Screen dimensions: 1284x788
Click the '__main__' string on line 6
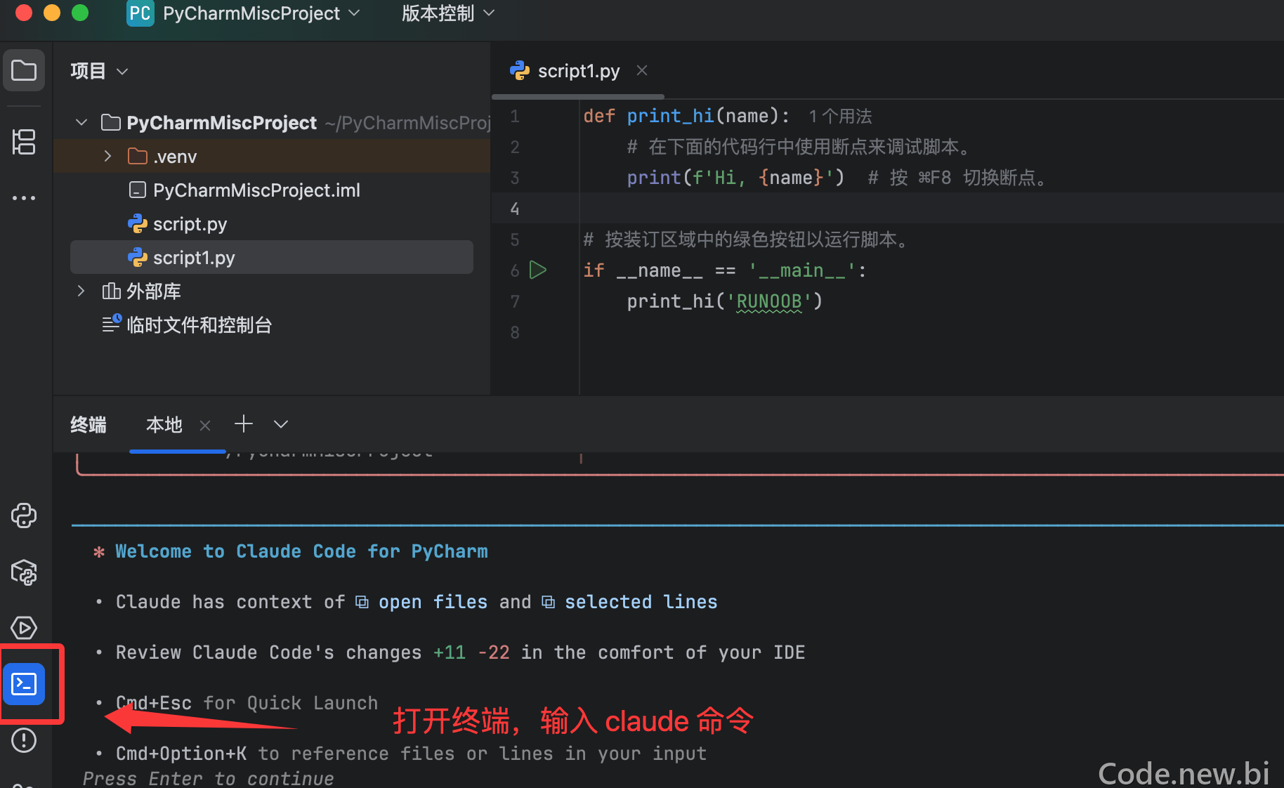click(x=802, y=270)
